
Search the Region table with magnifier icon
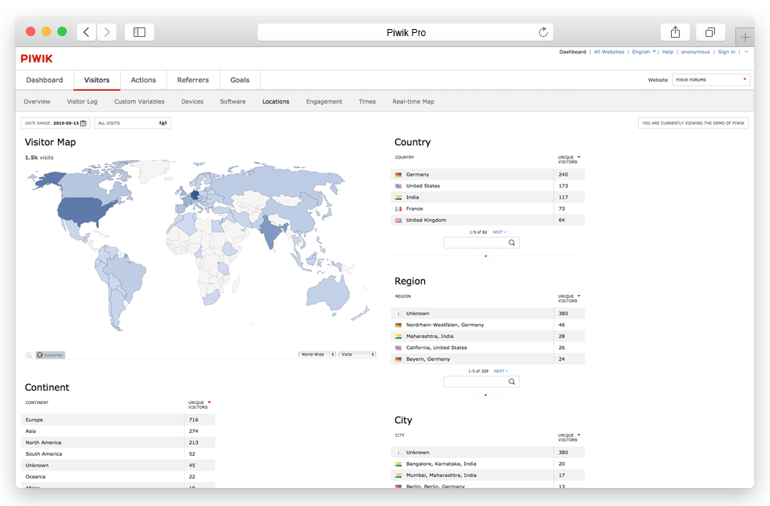[x=511, y=381]
